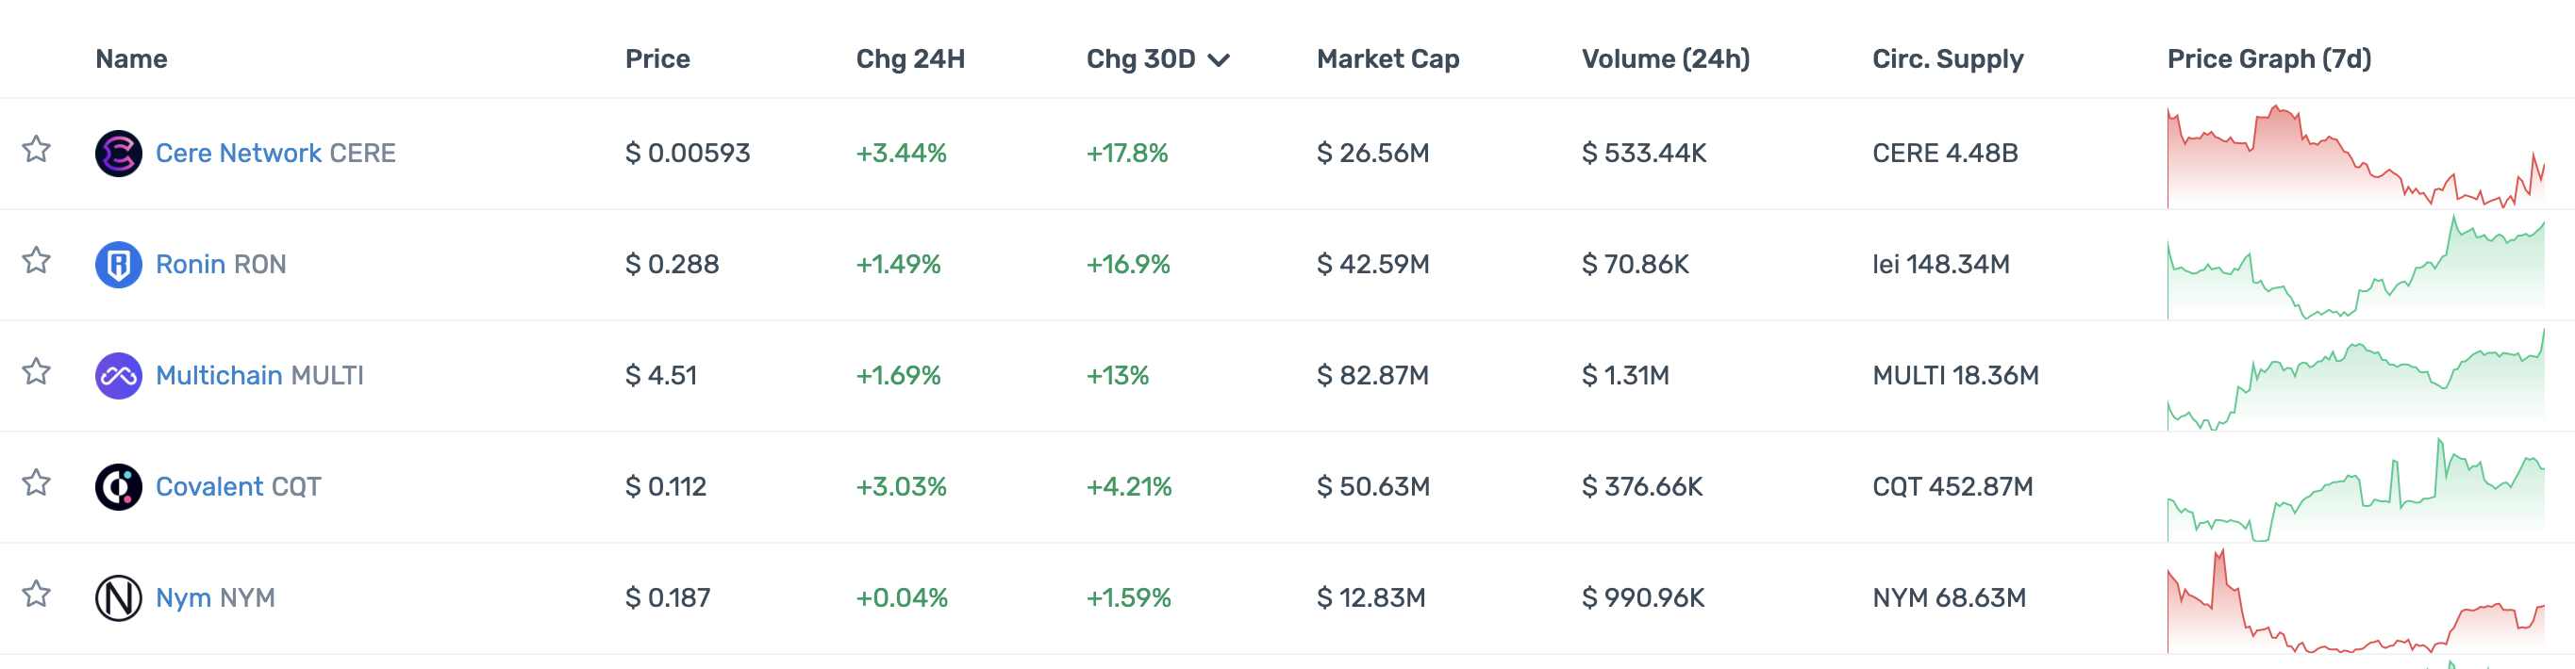This screenshot has height=669, width=2575.
Task: Toggle the favorite star for Multichain
Action: tap(37, 371)
